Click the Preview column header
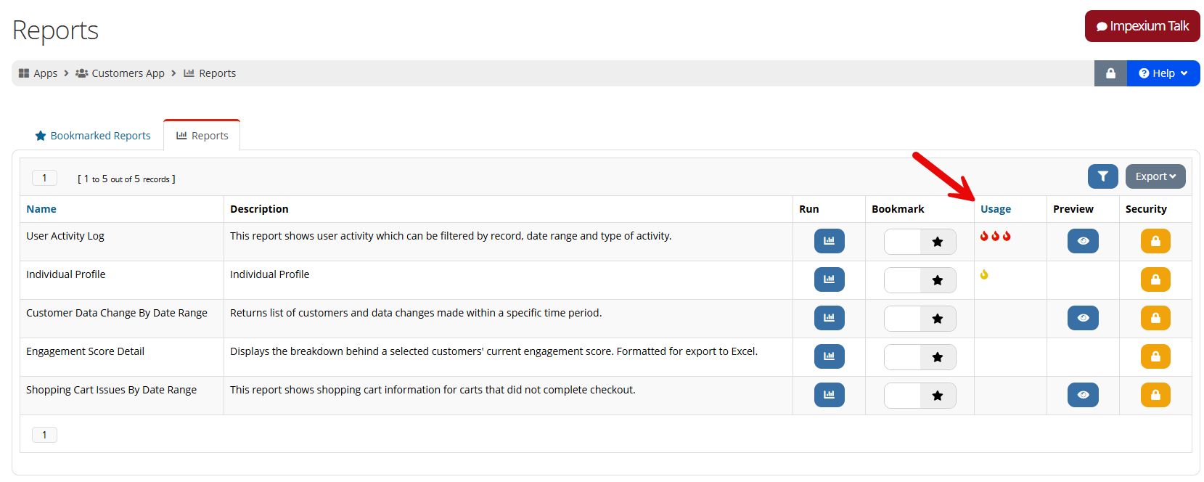 (1073, 209)
